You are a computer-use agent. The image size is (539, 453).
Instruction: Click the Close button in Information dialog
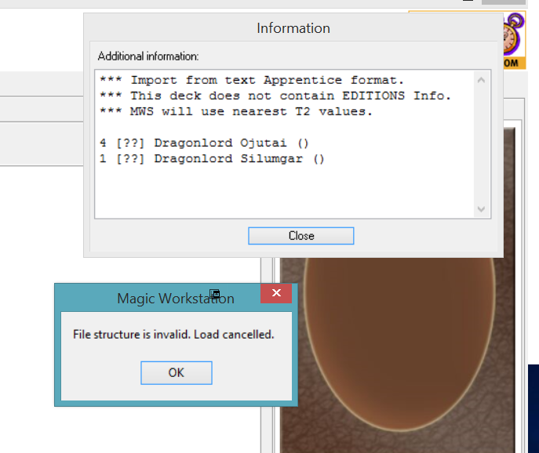[300, 236]
